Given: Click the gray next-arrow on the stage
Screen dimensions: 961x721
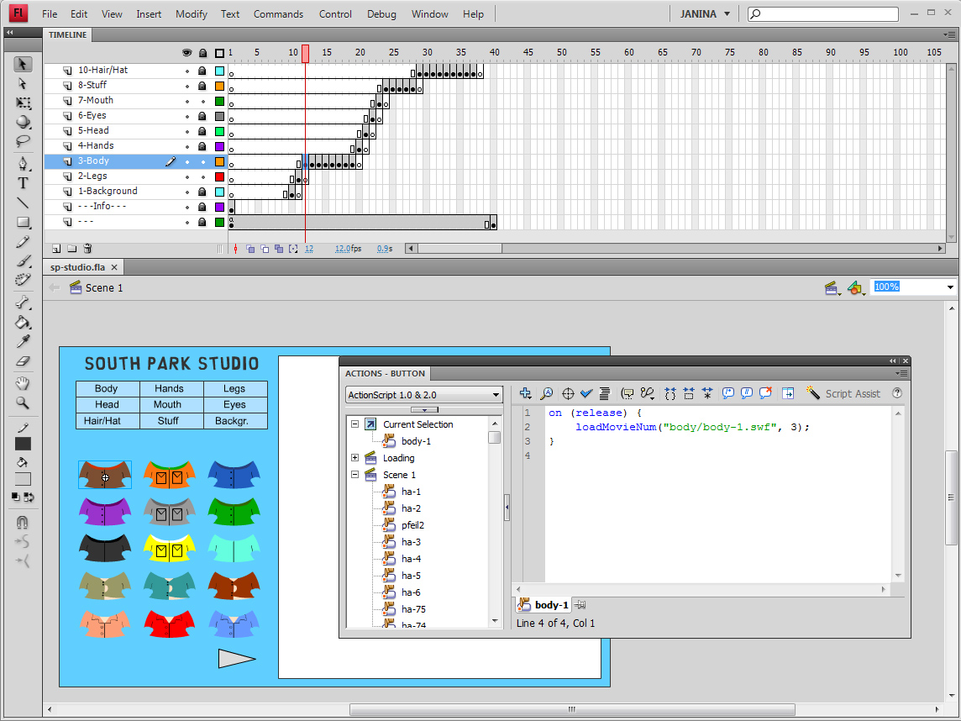Looking at the screenshot, I should coord(237,659).
